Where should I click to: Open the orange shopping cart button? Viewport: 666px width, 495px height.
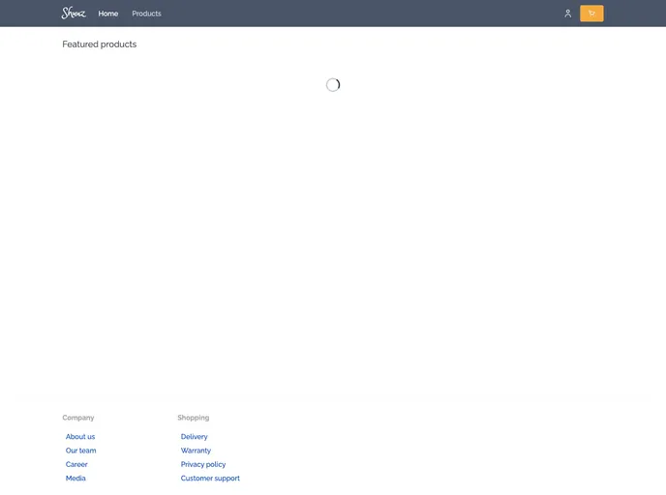point(591,14)
